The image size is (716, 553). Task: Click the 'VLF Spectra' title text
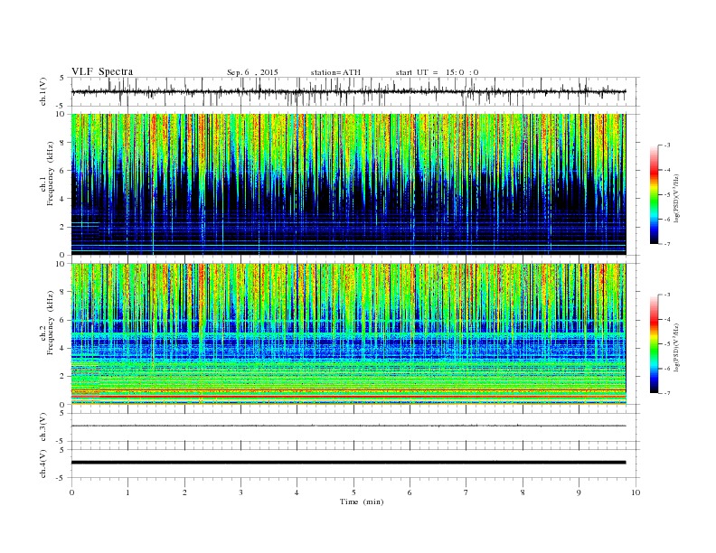(102, 71)
